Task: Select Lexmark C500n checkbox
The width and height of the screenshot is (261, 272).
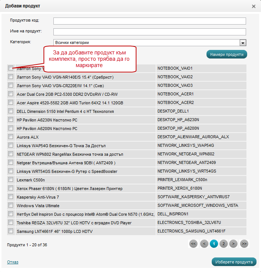Action: point(10,180)
